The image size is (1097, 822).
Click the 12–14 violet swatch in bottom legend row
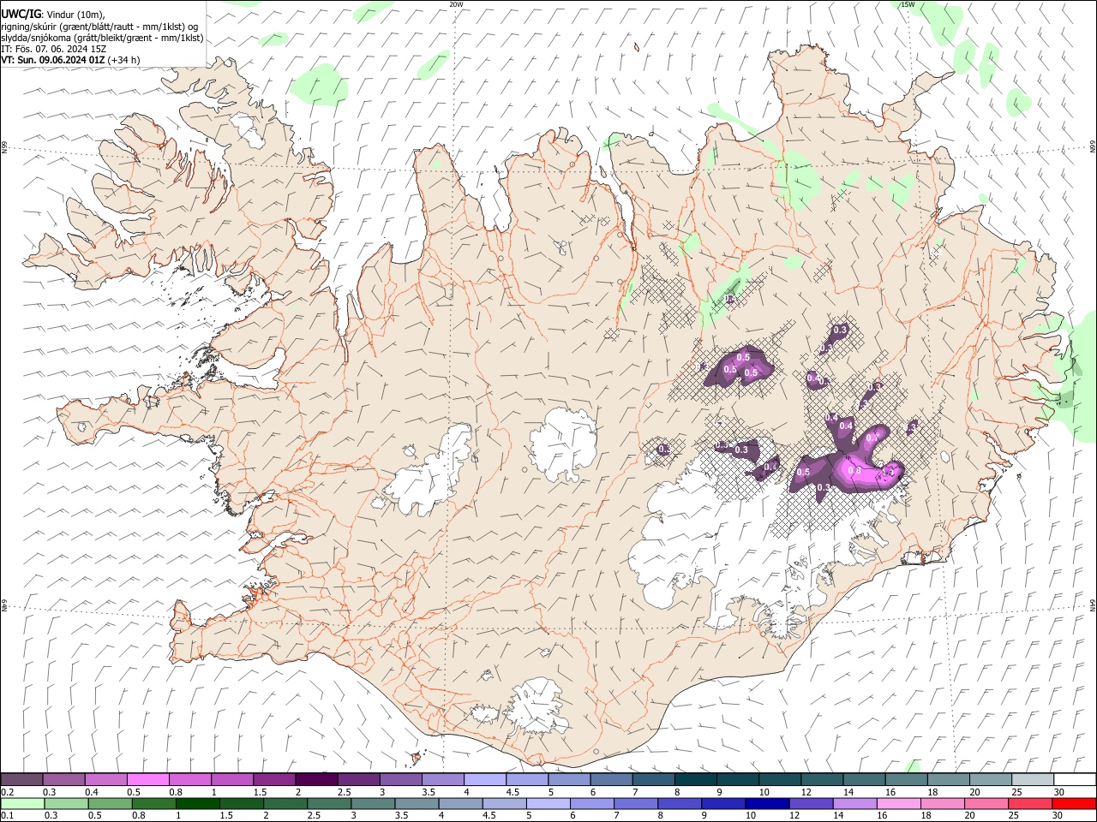click(811, 803)
